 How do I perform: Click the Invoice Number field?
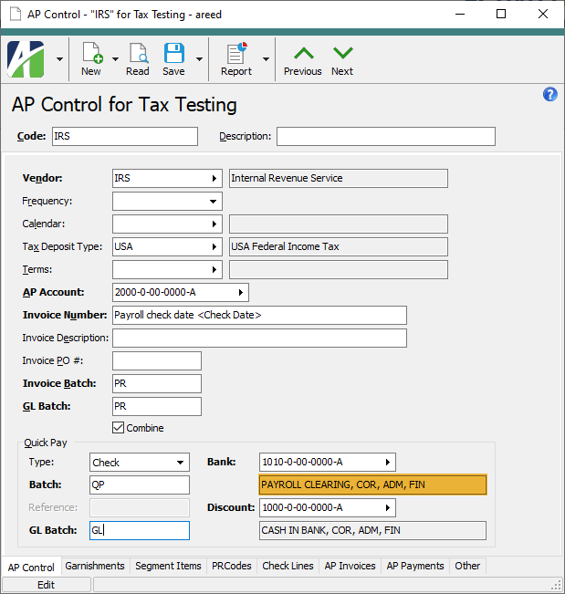(259, 315)
